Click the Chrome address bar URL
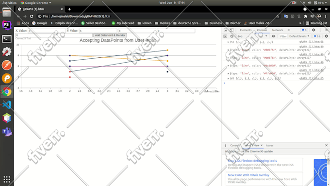This screenshot has width=330, height=186. [81, 16]
